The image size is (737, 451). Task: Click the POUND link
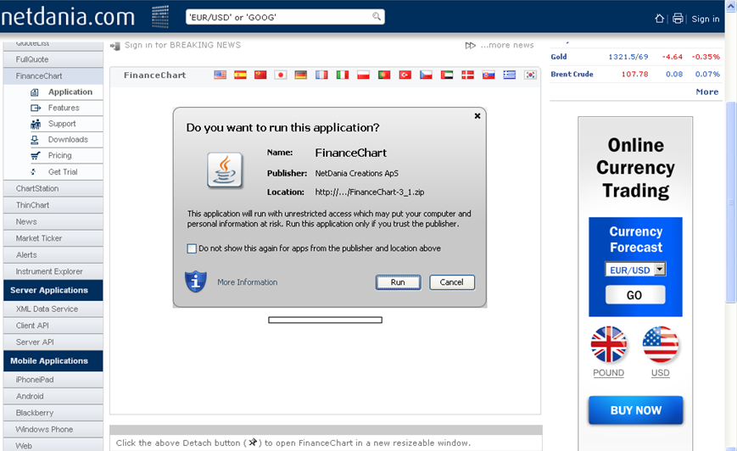[609, 372]
